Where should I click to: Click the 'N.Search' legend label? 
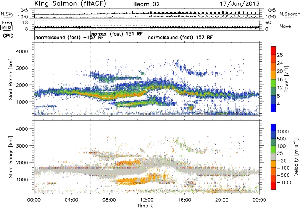(289, 14)
